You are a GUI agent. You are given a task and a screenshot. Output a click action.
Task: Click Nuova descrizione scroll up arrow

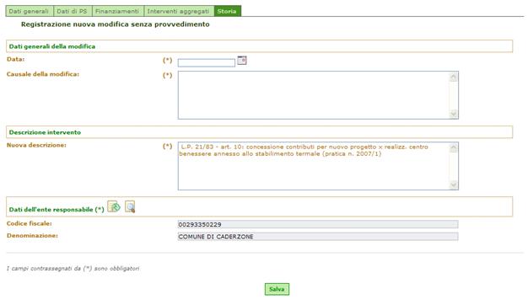coord(454,148)
